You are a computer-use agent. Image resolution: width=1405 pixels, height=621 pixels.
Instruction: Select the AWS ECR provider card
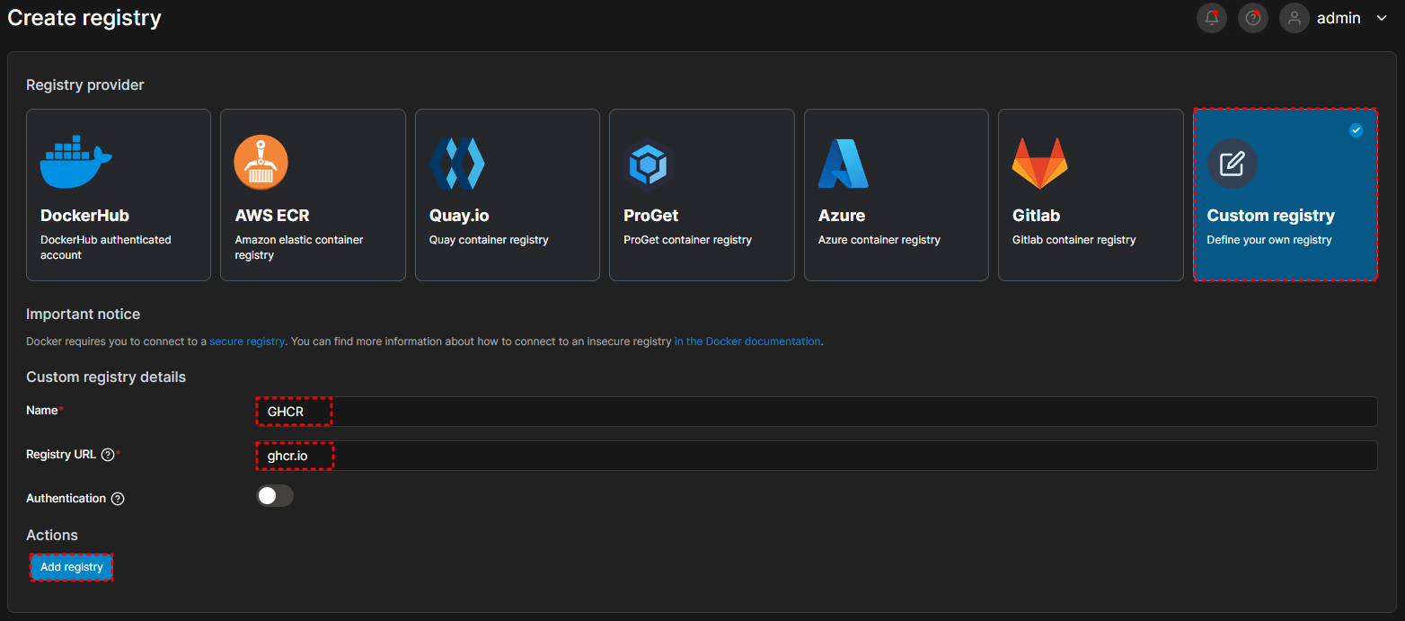coord(313,195)
